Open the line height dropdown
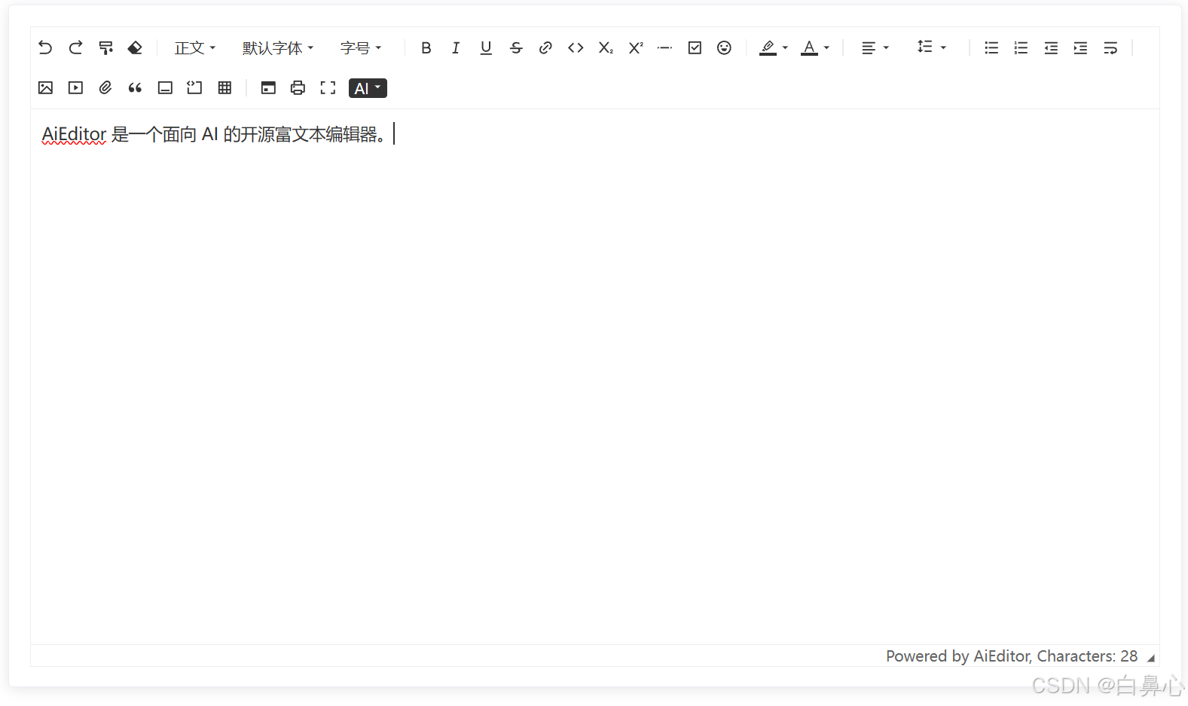1188x706 pixels. (932, 47)
